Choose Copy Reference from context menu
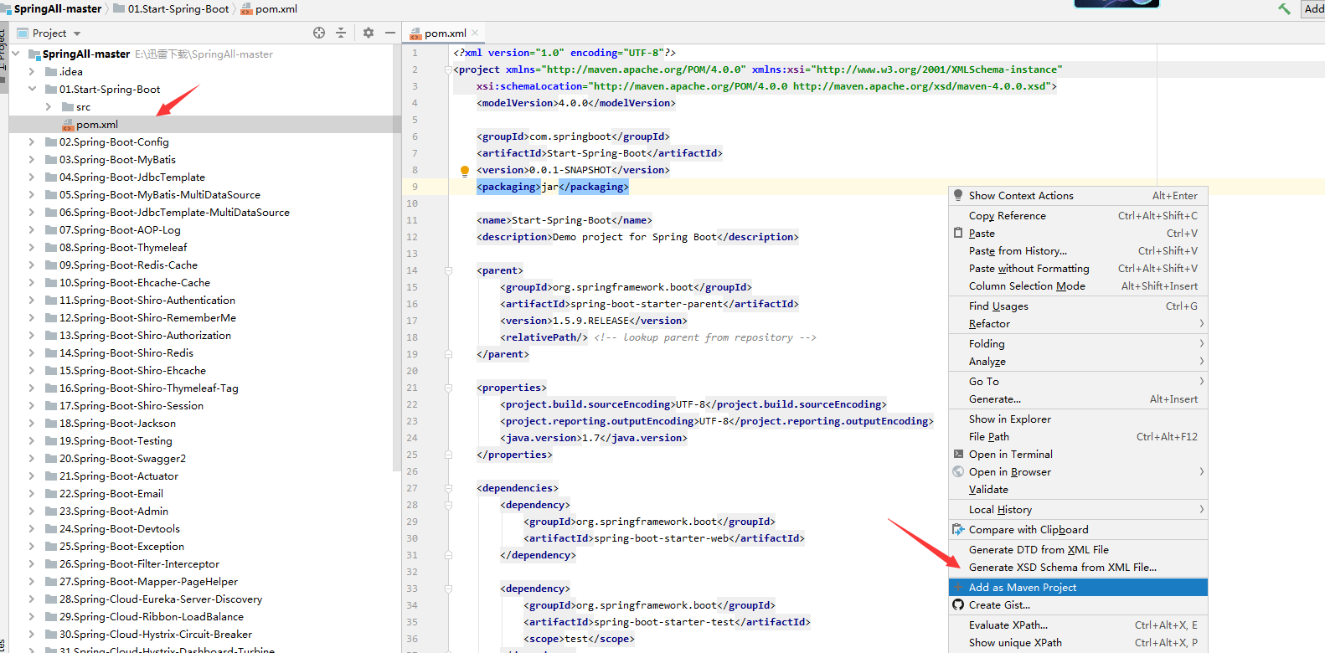 tap(1078, 215)
